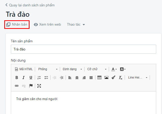Toggle bold formatting
162x114 pixels.
pyautogui.click(x=17, y=78)
